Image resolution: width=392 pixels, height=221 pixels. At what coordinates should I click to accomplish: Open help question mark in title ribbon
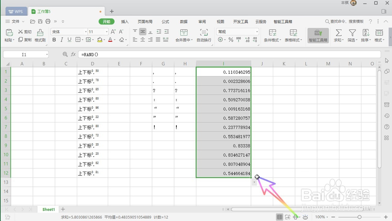pyautogui.click(x=370, y=22)
